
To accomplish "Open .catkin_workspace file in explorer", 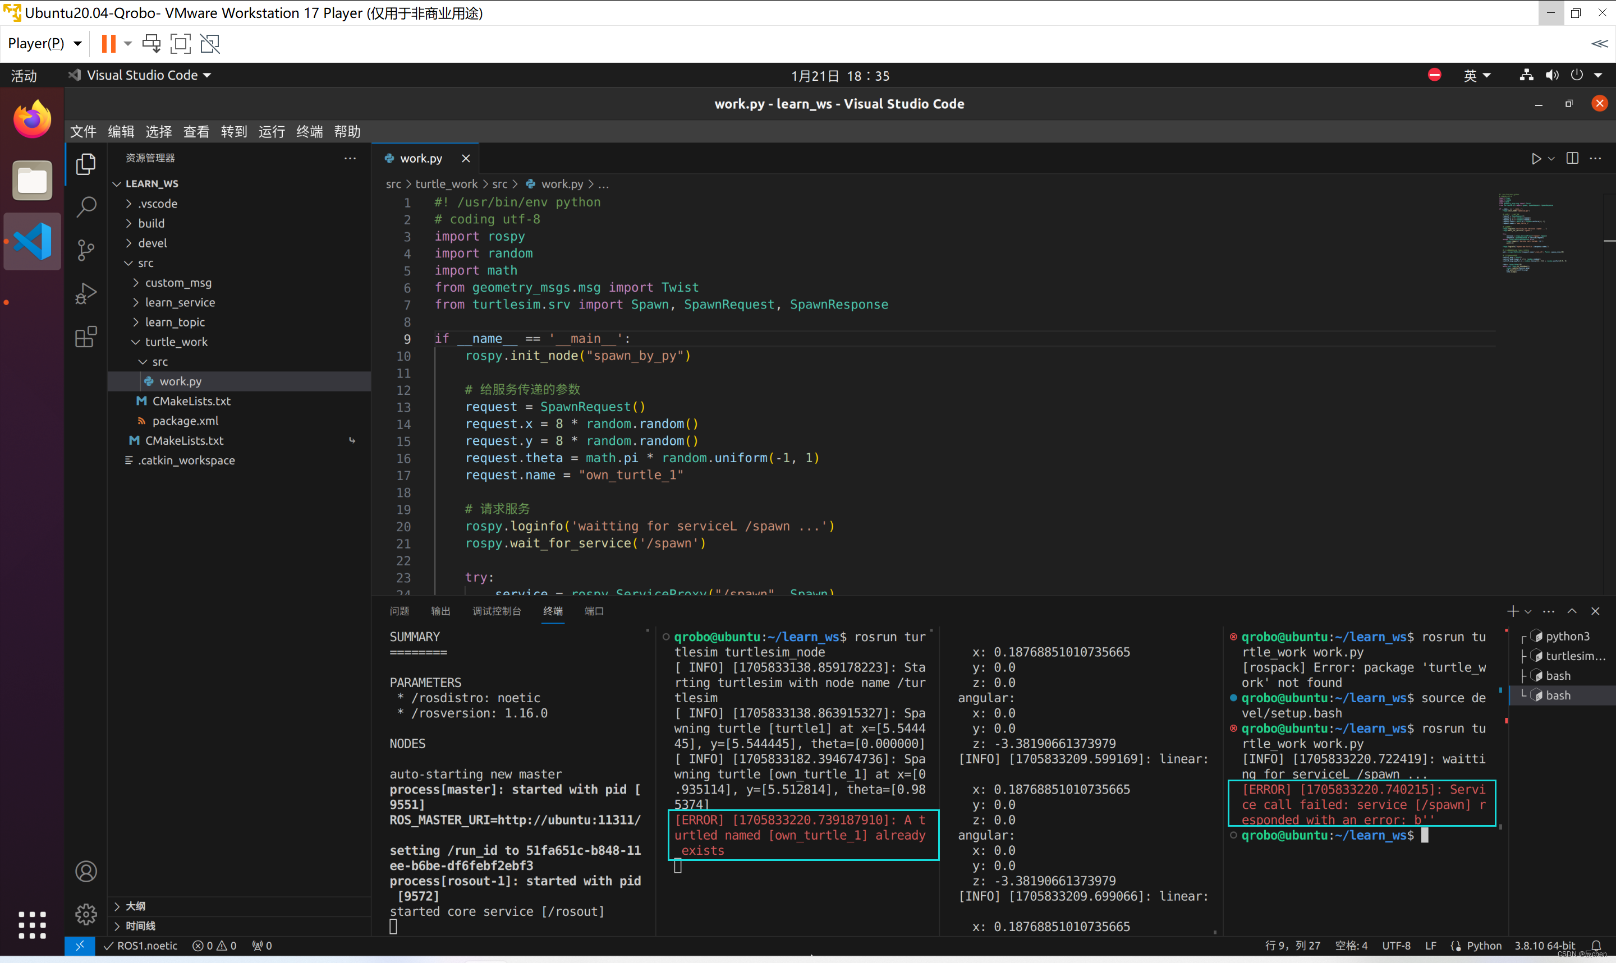I will [x=186, y=460].
